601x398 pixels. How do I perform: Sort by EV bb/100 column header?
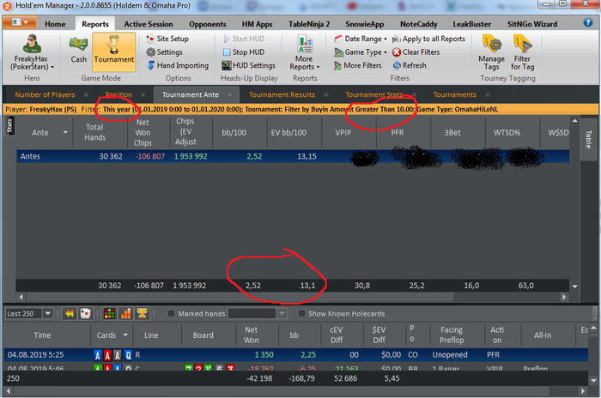coord(288,133)
